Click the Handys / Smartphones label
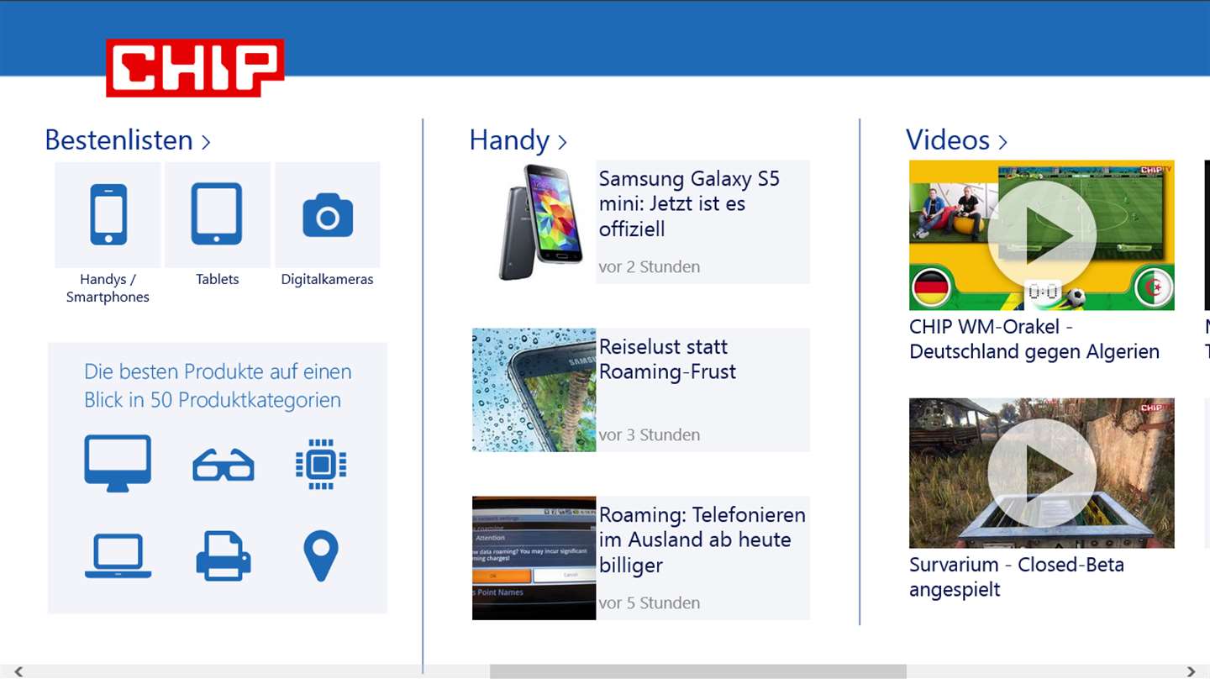The width and height of the screenshot is (1210, 679). click(108, 288)
